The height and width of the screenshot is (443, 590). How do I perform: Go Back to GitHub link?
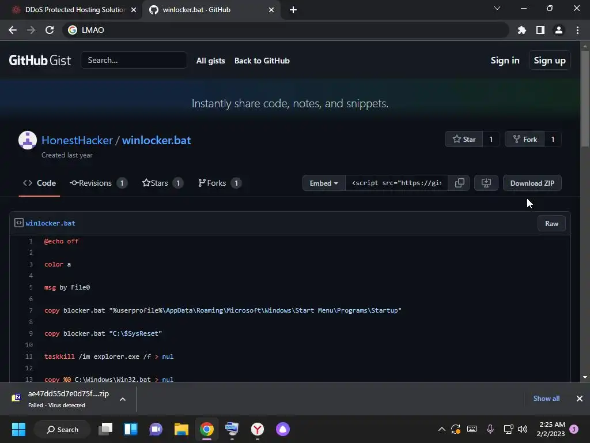click(x=262, y=61)
